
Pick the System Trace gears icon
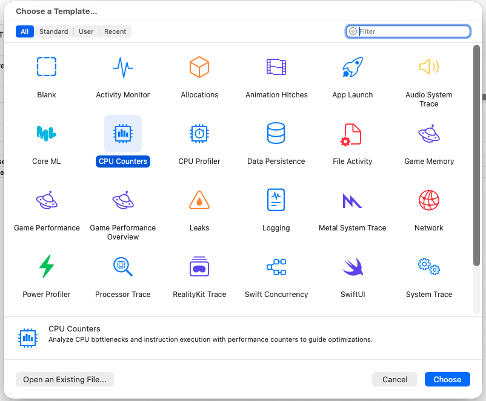pyautogui.click(x=429, y=266)
